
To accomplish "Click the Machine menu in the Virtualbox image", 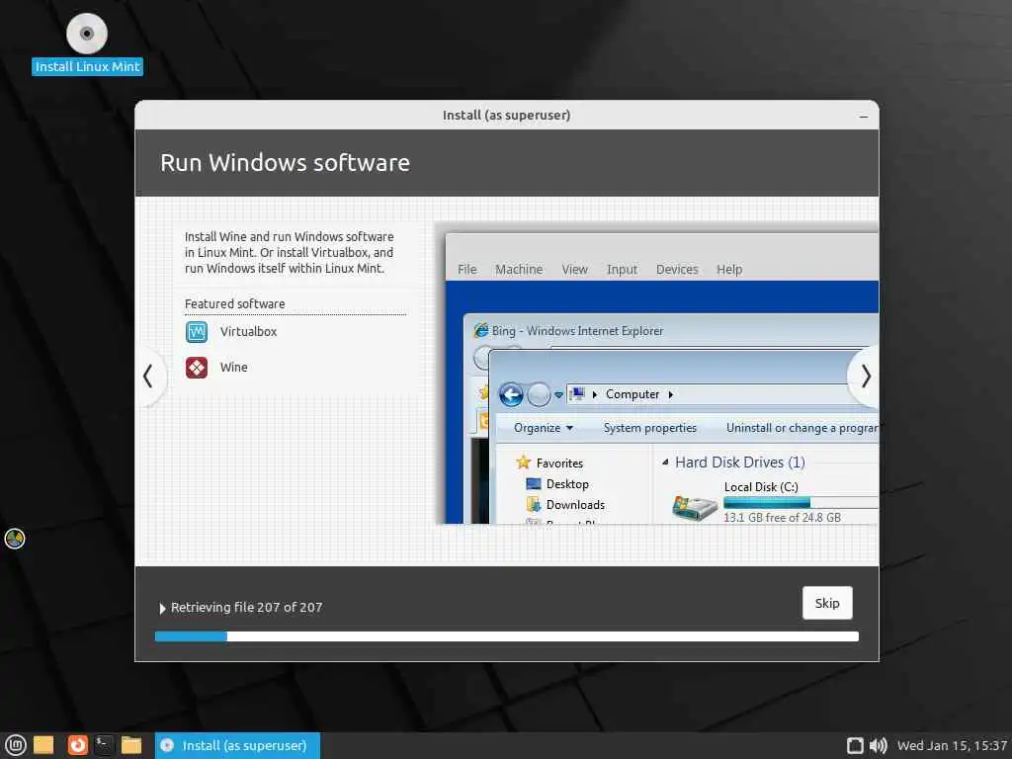I will point(519,269).
